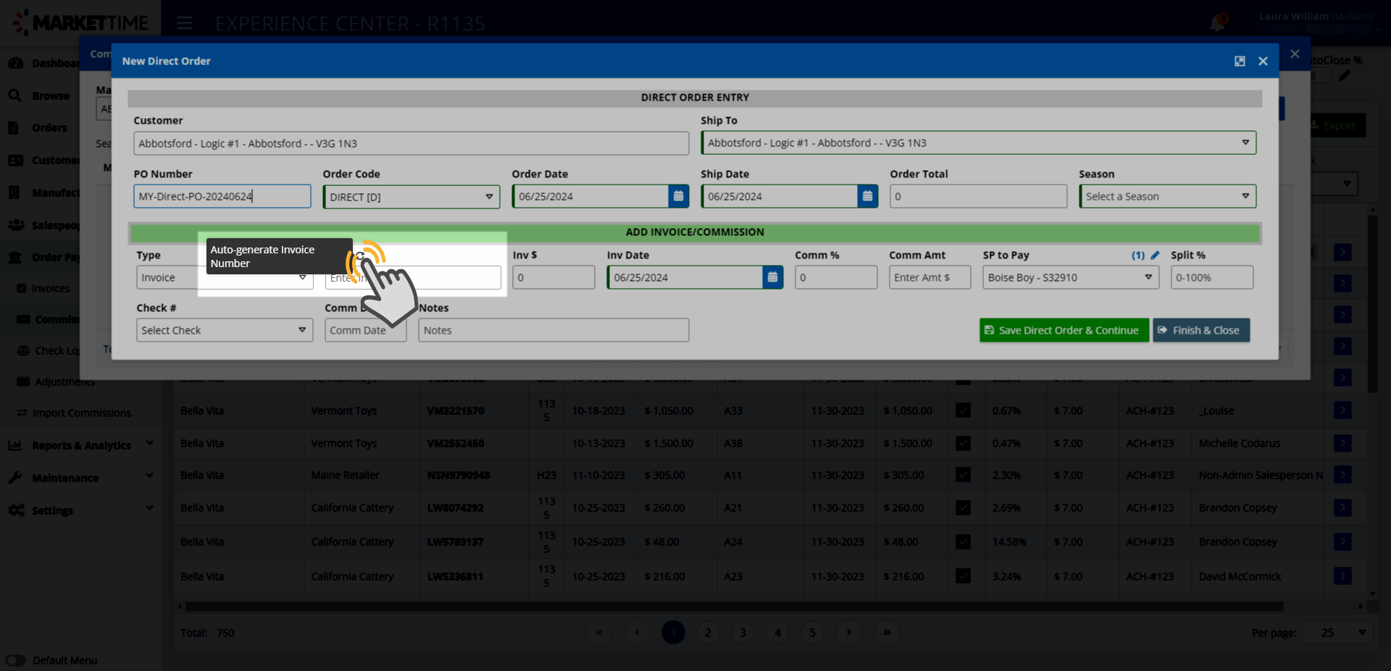1391x671 pixels.
Task: Click Save Direct Order & Continue
Action: (x=1064, y=330)
